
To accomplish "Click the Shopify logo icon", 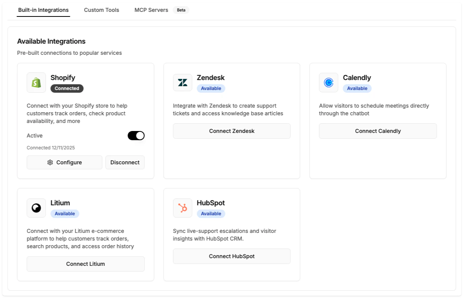I will tap(36, 82).
